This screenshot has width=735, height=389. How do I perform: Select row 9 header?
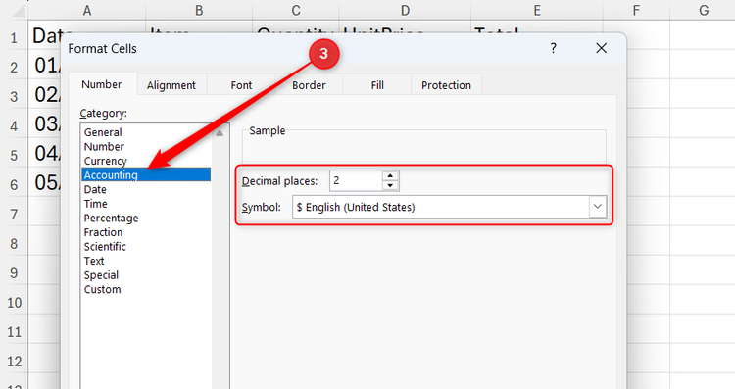[14, 272]
